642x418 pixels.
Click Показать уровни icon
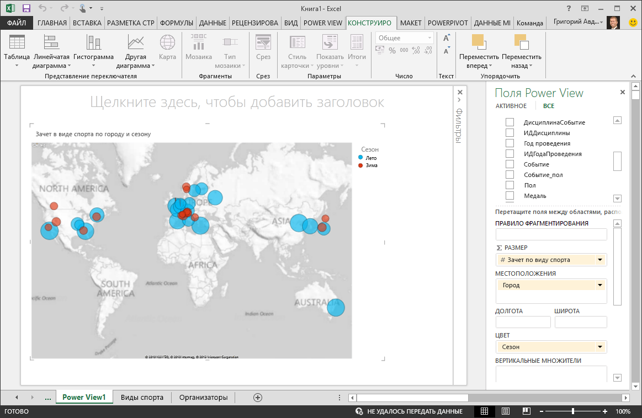330,42
